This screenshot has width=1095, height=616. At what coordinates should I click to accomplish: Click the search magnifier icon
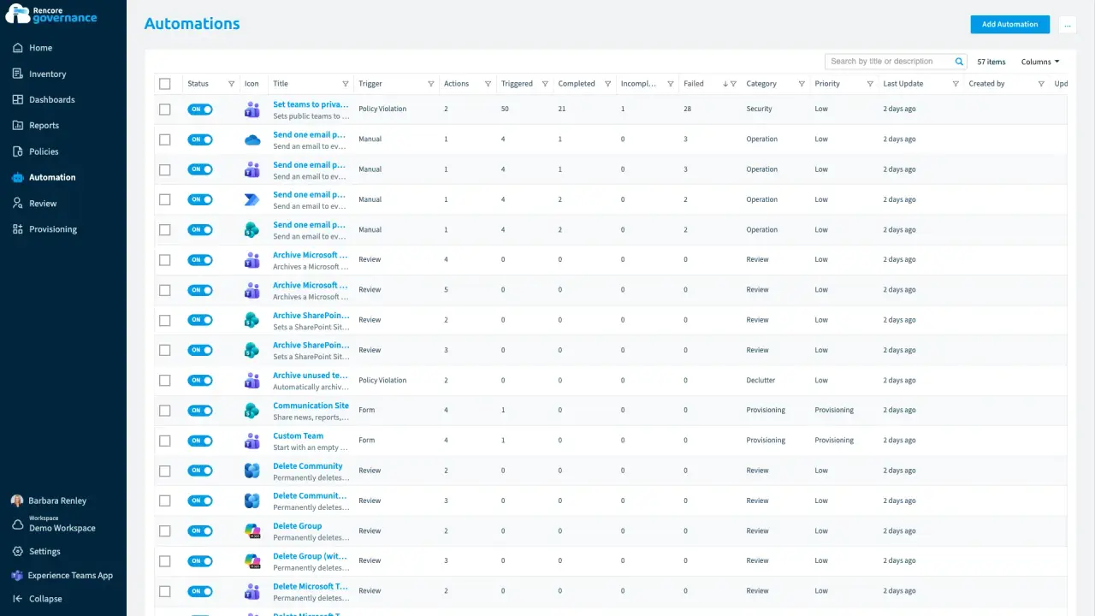(960, 62)
